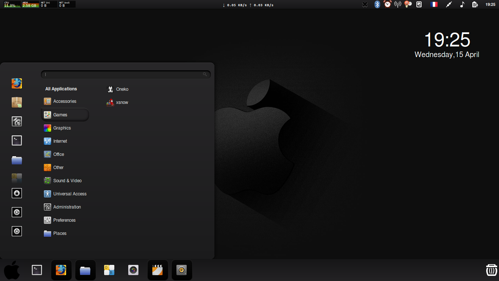This screenshot has height=281, width=499.
Task: Open System Settings gear icon in favorites
Action: coord(17,121)
